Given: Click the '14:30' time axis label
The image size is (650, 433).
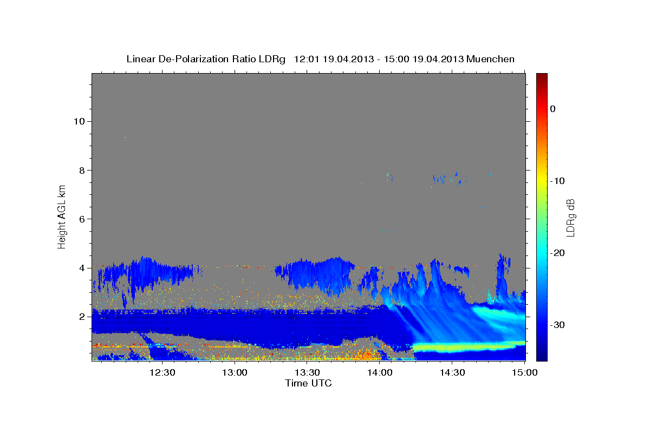Looking at the screenshot, I should (452, 372).
